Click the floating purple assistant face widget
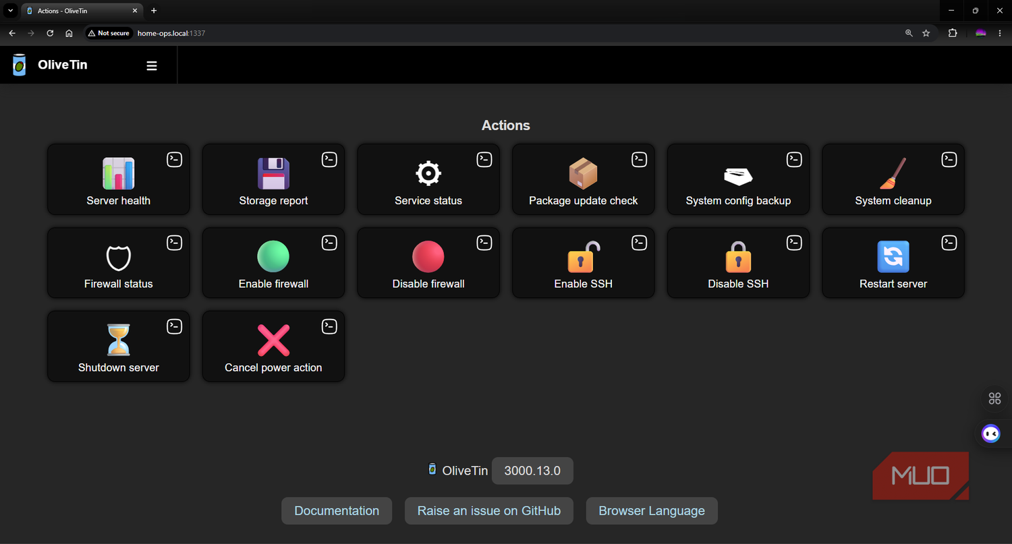This screenshot has width=1012, height=544. [990, 433]
